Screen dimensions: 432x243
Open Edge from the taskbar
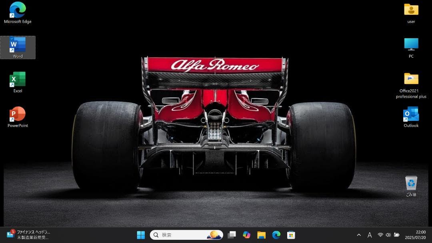[x=276, y=235]
